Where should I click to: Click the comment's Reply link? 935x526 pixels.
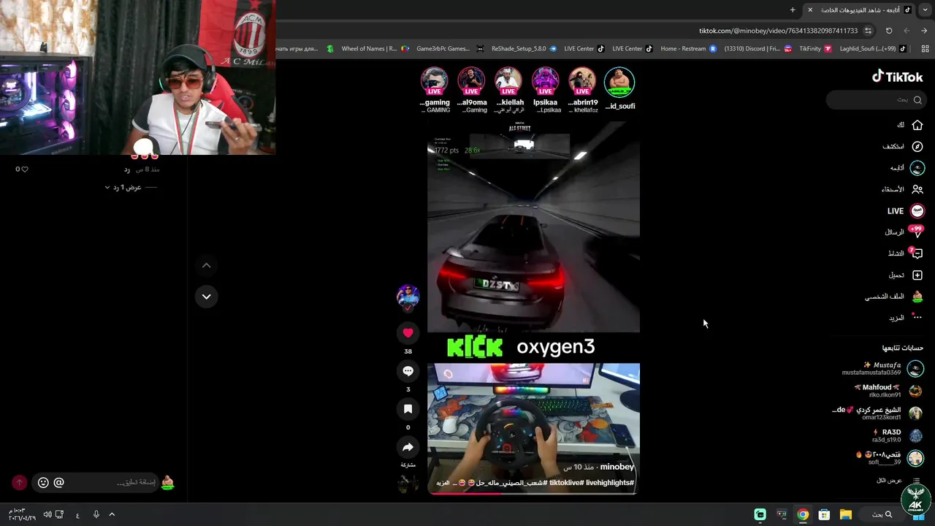(126, 169)
